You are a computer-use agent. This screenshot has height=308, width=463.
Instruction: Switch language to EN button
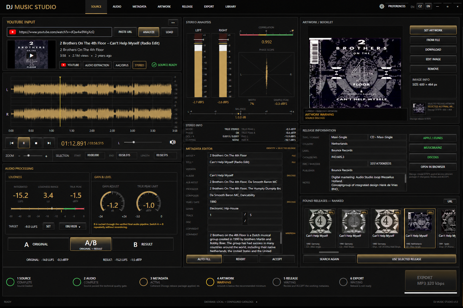pos(428,6)
